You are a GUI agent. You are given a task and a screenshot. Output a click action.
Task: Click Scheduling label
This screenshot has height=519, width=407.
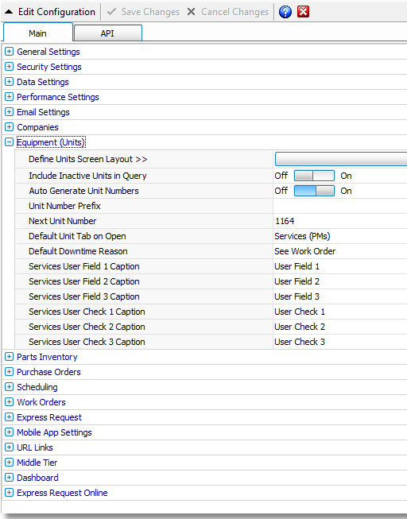37,387
